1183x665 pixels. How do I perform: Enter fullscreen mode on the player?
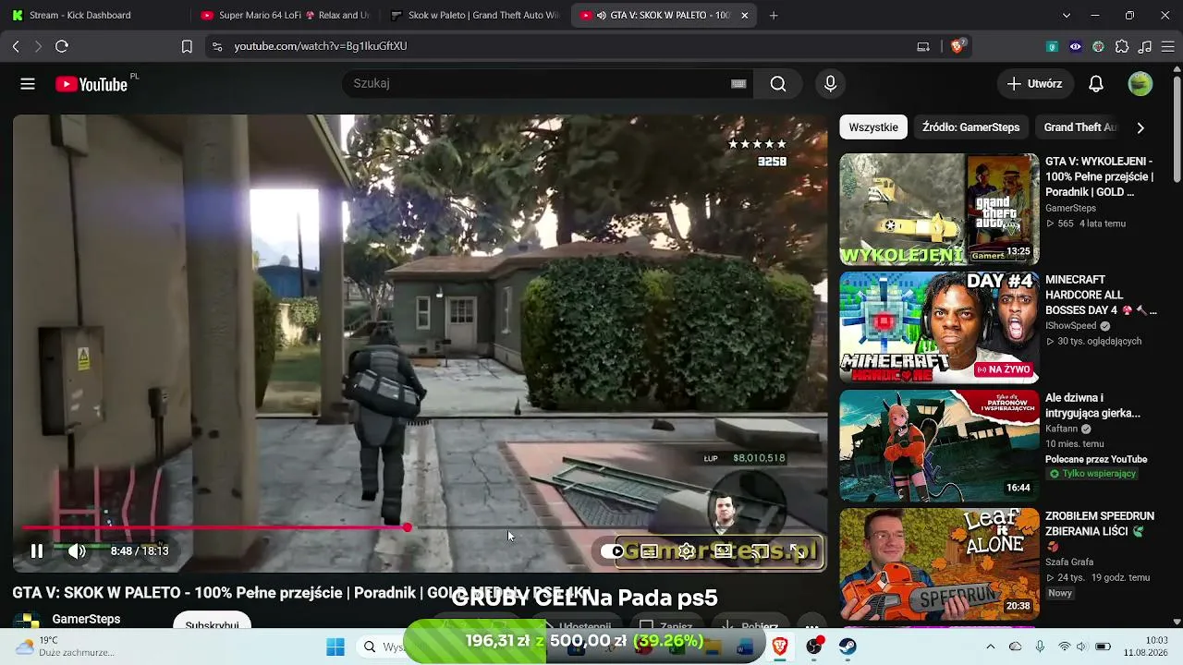pyautogui.click(x=797, y=551)
